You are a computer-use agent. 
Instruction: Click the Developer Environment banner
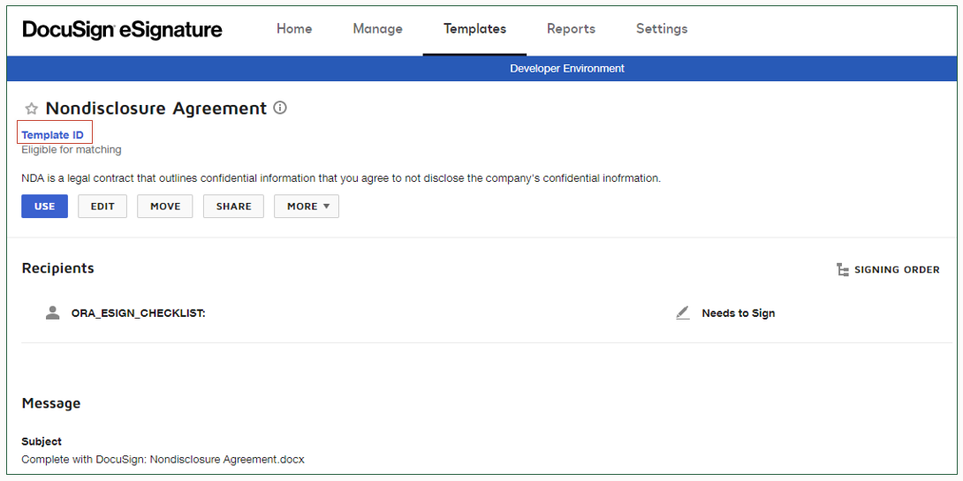tap(566, 68)
